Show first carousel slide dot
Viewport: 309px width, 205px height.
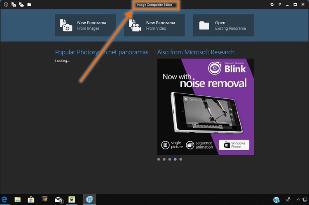tap(159, 159)
